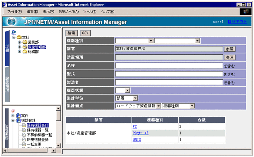
Task: Click the IE page icon in title bar
Action: coord(5,4)
